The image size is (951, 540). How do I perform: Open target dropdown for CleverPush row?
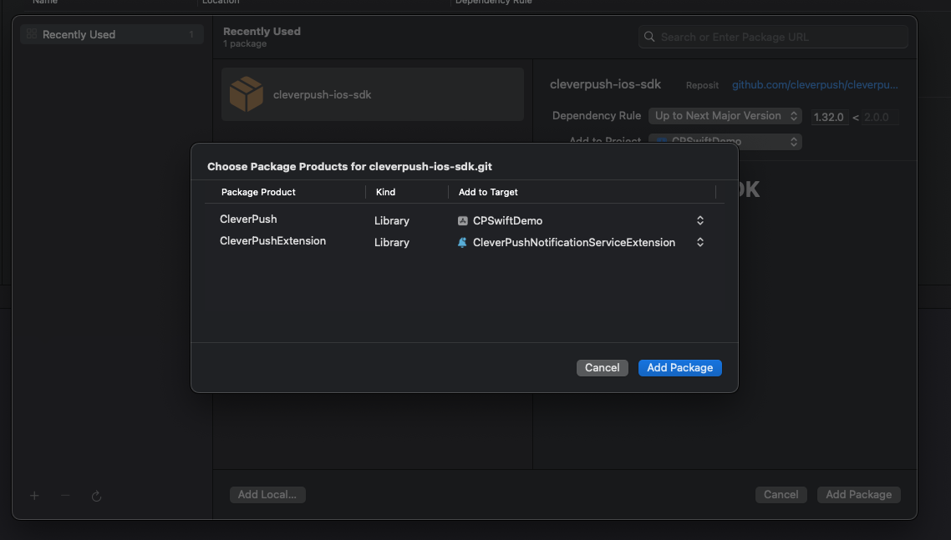click(x=700, y=220)
